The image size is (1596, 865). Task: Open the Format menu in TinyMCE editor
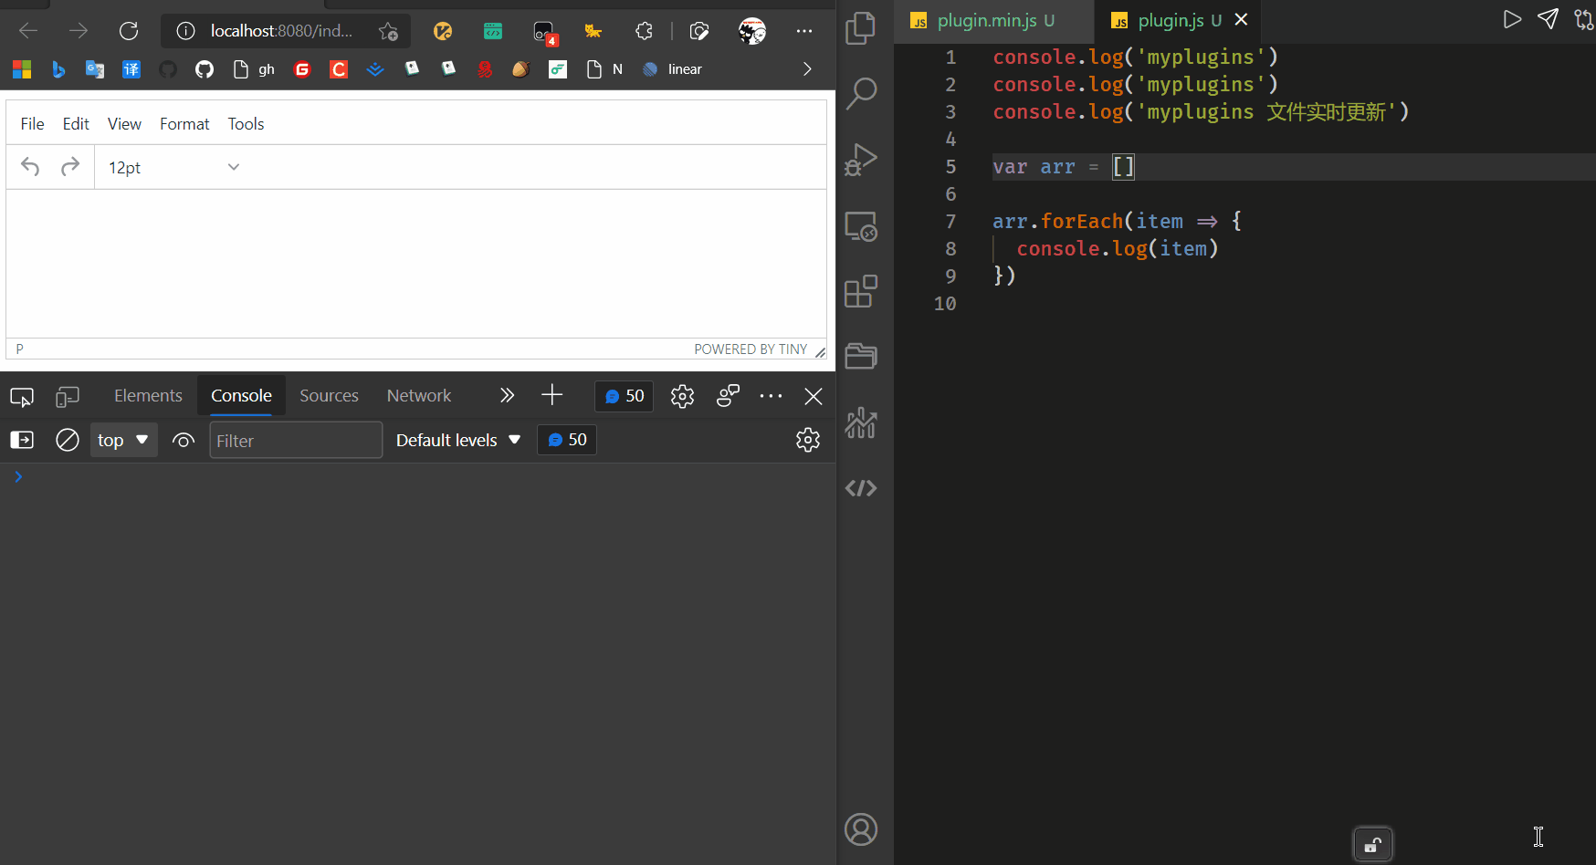[x=184, y=124]
